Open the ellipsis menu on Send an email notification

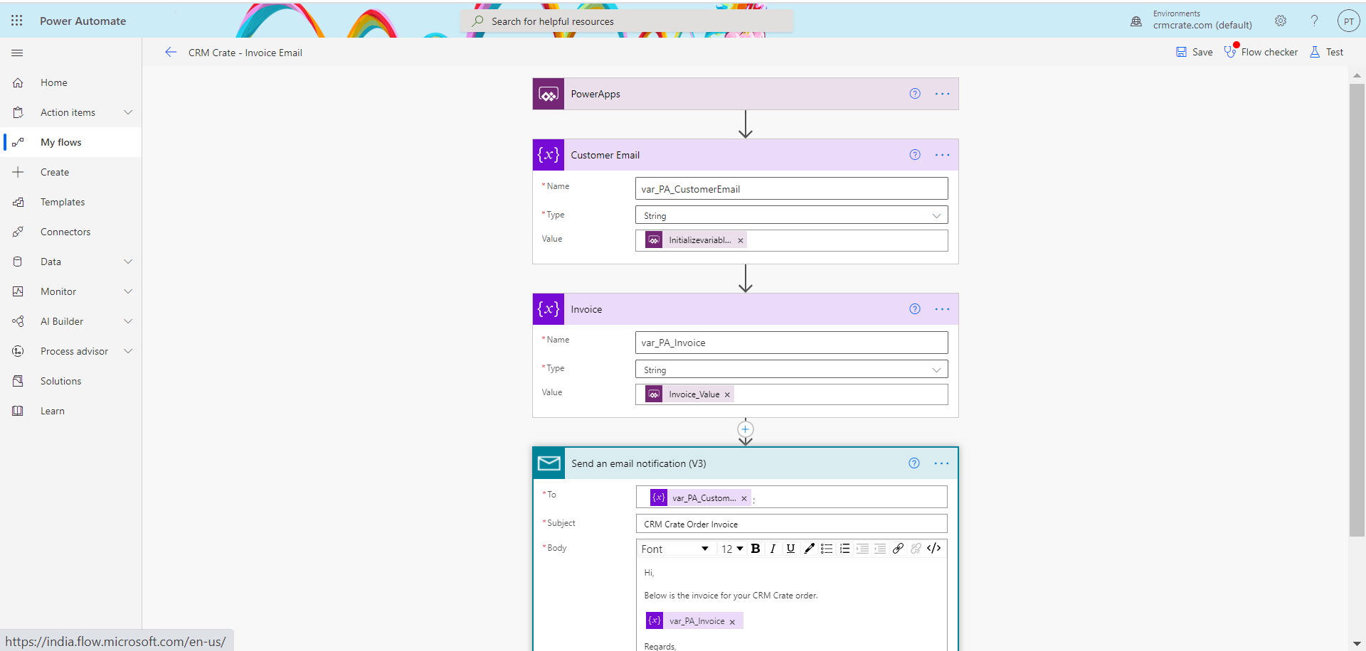pyautogui.click(x=941, y=463)
